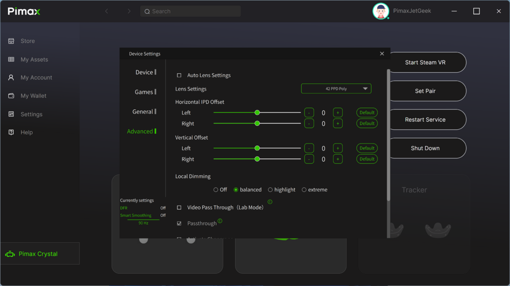Click the Shut Down button
Viewport: 510px width, 286px height.
[x=425, y=148]
